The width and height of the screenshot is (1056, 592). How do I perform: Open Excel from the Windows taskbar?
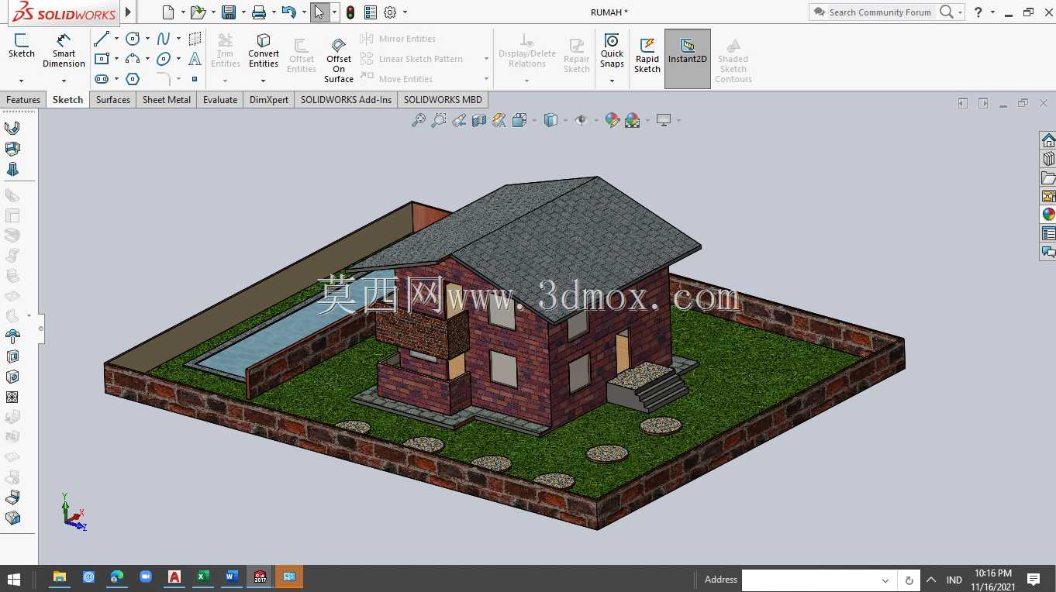tap(203, 577)
